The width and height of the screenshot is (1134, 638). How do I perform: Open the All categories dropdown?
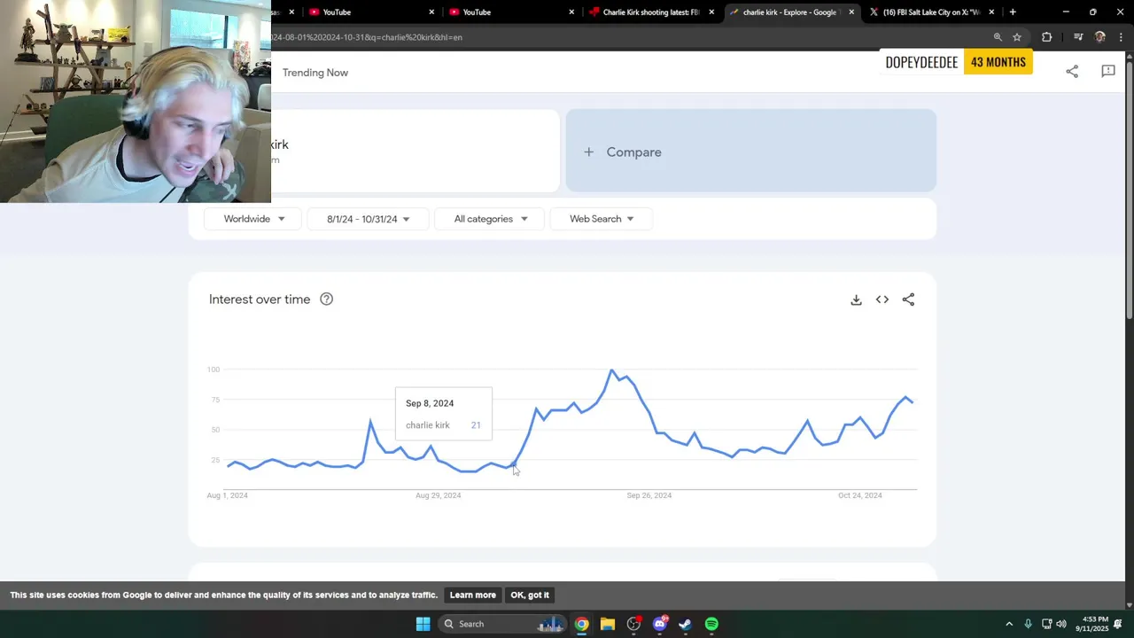(x=490, y=219)
